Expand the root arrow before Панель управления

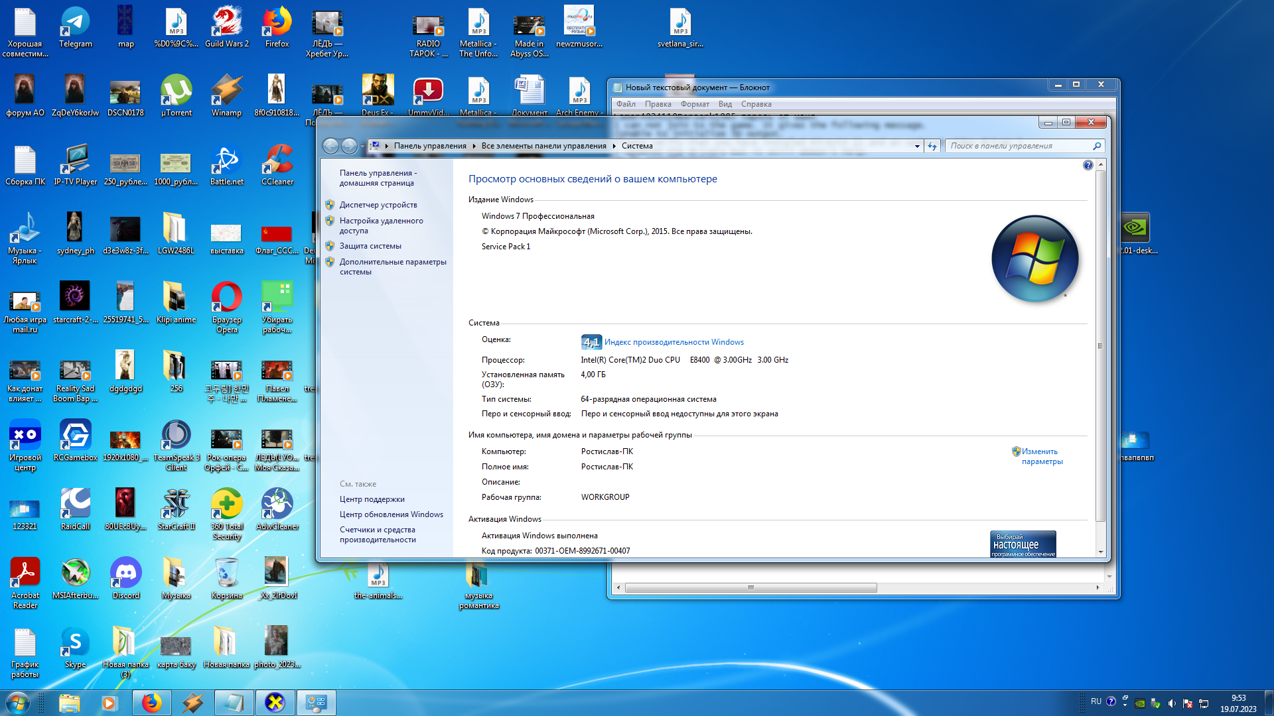click(386, 146)
